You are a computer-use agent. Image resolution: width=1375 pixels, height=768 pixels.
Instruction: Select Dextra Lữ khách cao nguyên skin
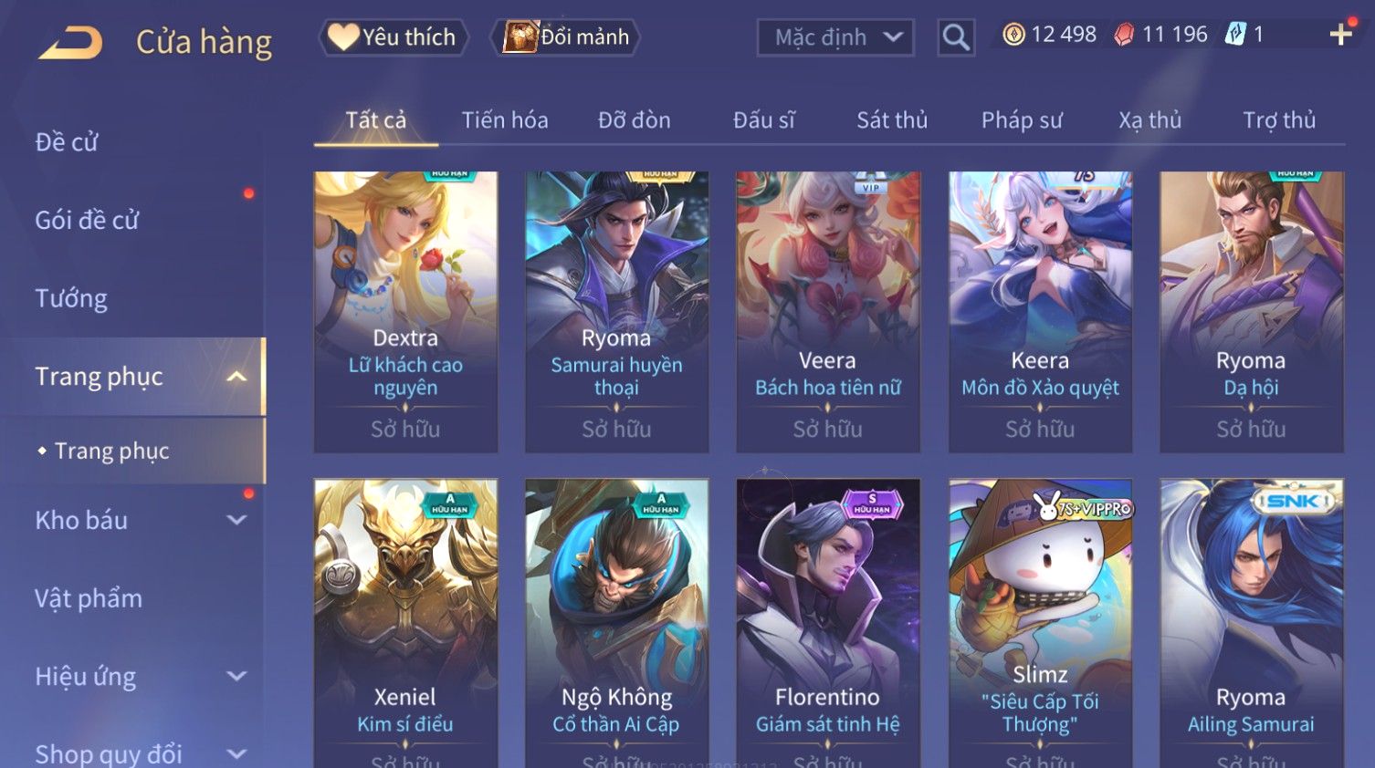click(x=405, y=312)
